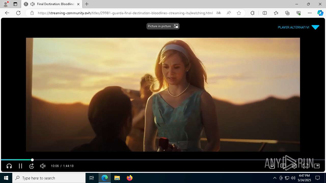Open the taskbar clock and calendar
Viewport: 326px width, 183px height.
point(304,178)
